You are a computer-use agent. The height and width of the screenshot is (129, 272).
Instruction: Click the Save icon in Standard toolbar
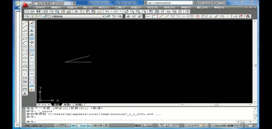(x=38, y=12)
